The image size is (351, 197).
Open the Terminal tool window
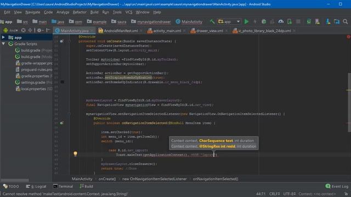63,186
